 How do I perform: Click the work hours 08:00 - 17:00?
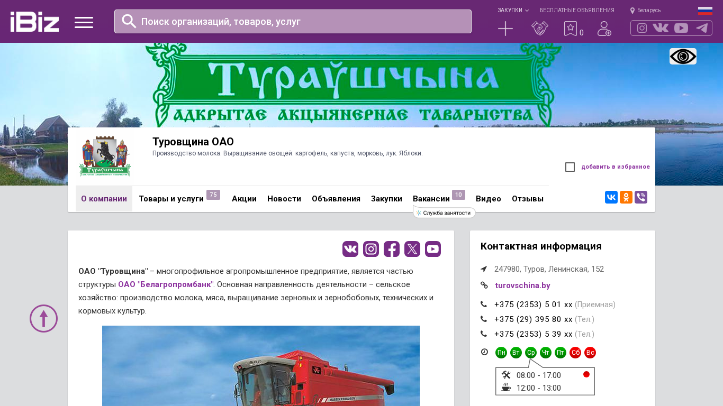[539, 375]
